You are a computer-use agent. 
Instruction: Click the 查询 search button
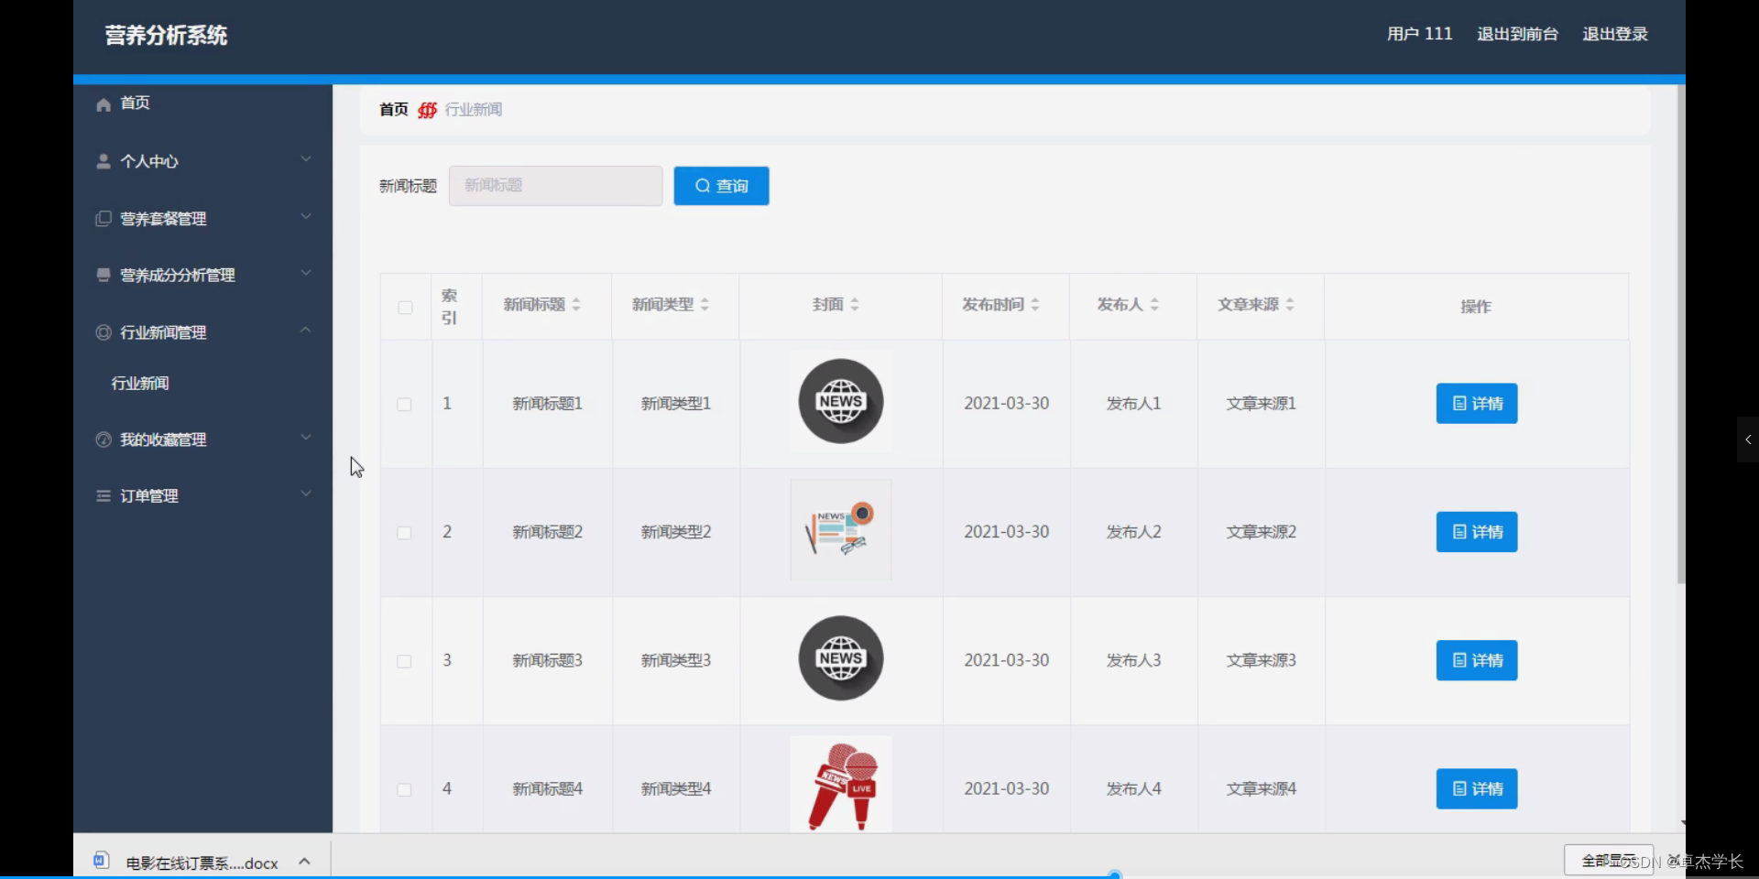pos(720,186)
